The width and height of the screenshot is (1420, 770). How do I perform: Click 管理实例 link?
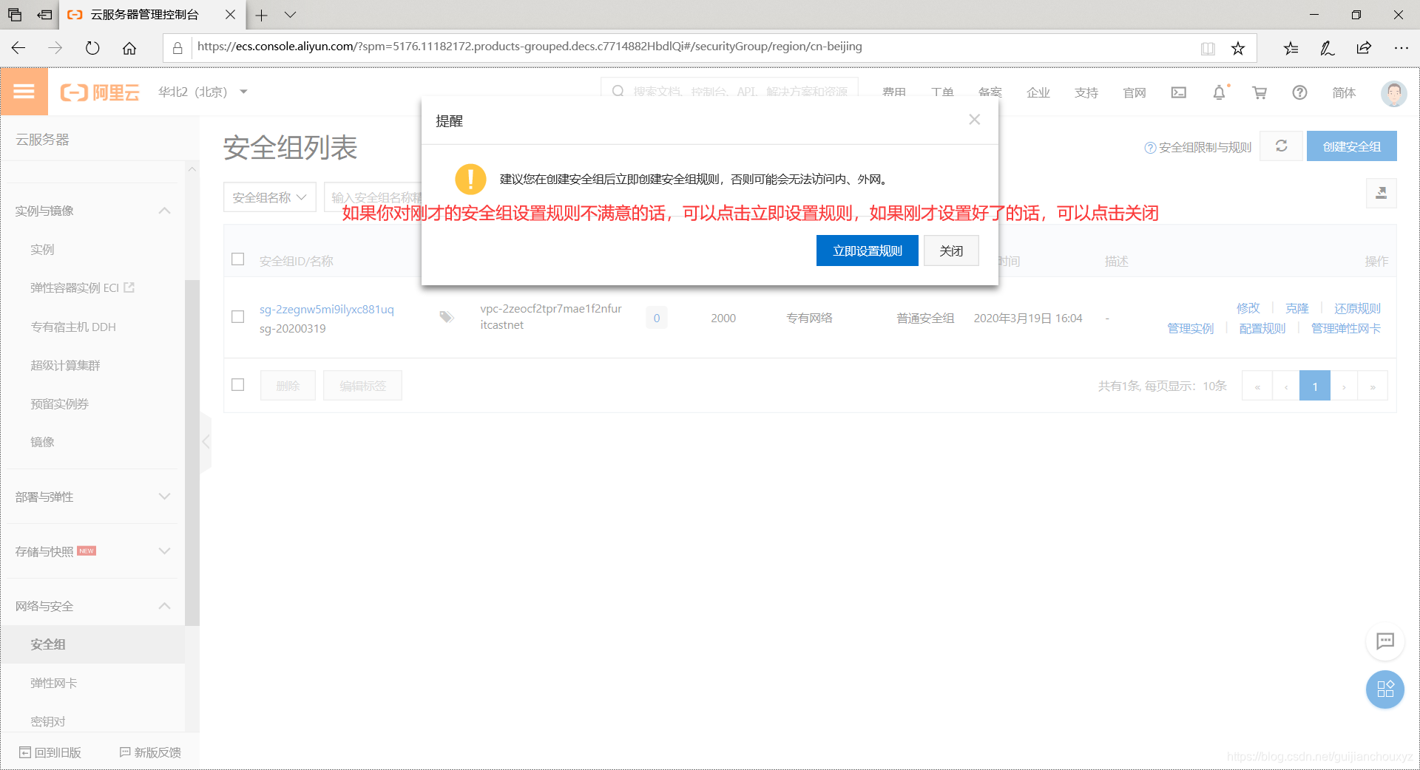pyautogui.click(x=1190, y=328)
